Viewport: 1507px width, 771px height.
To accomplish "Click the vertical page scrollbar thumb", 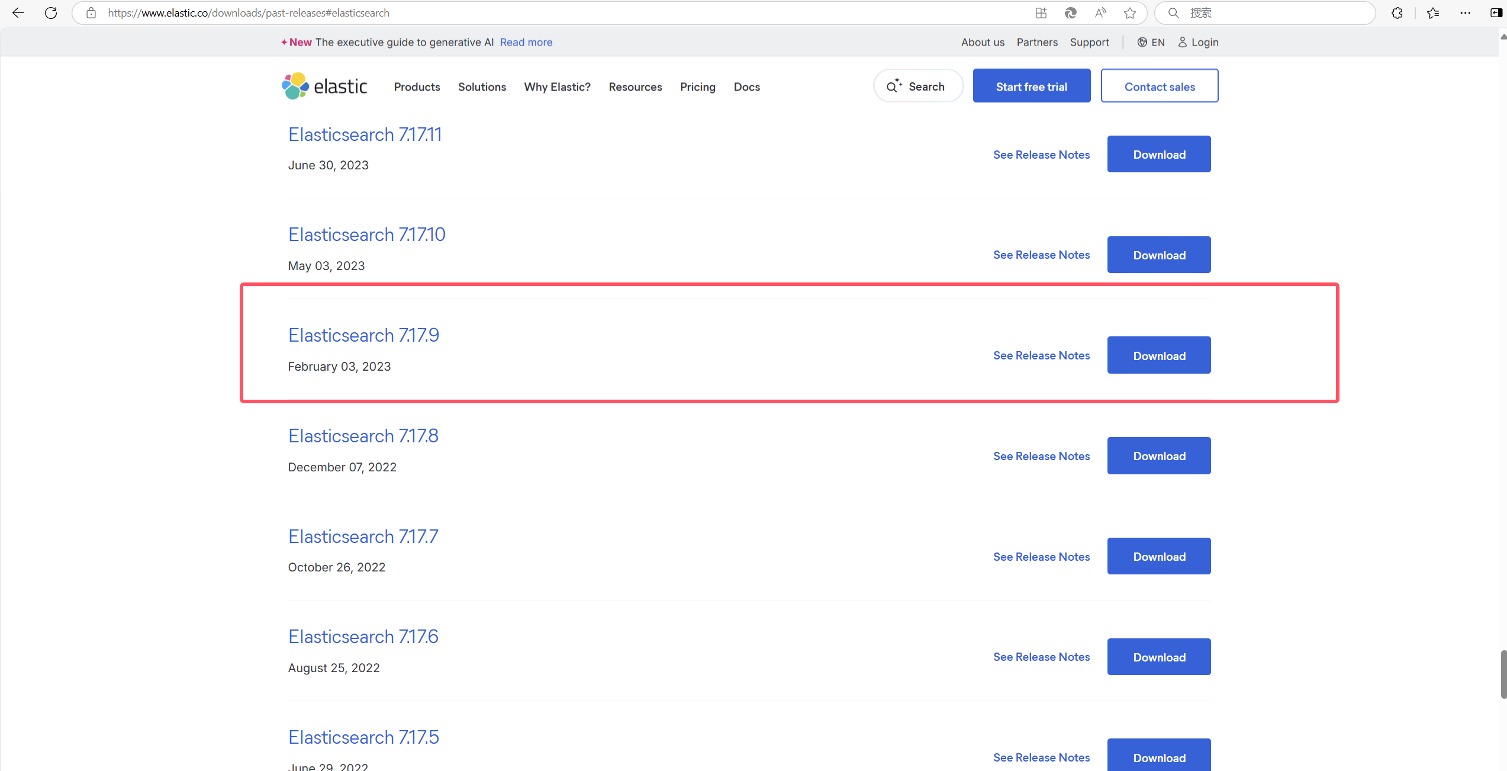I will point(1503,674).
